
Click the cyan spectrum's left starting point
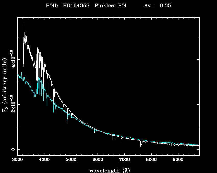pos(18,74)
